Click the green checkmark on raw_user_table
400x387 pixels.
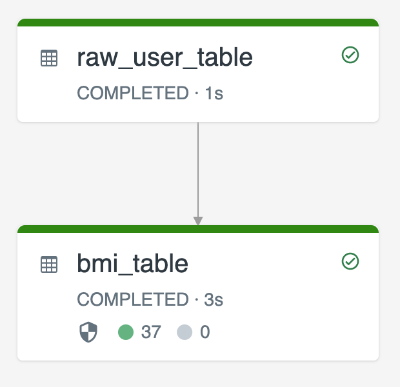point(350,55)
